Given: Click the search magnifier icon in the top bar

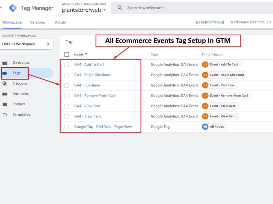Looking at the screenshot, I should pyautogui.click(x=120, y=8).
